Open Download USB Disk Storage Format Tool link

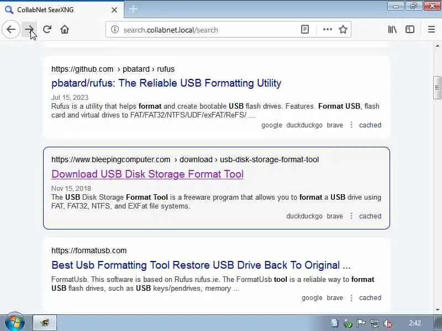pos(148,174)
